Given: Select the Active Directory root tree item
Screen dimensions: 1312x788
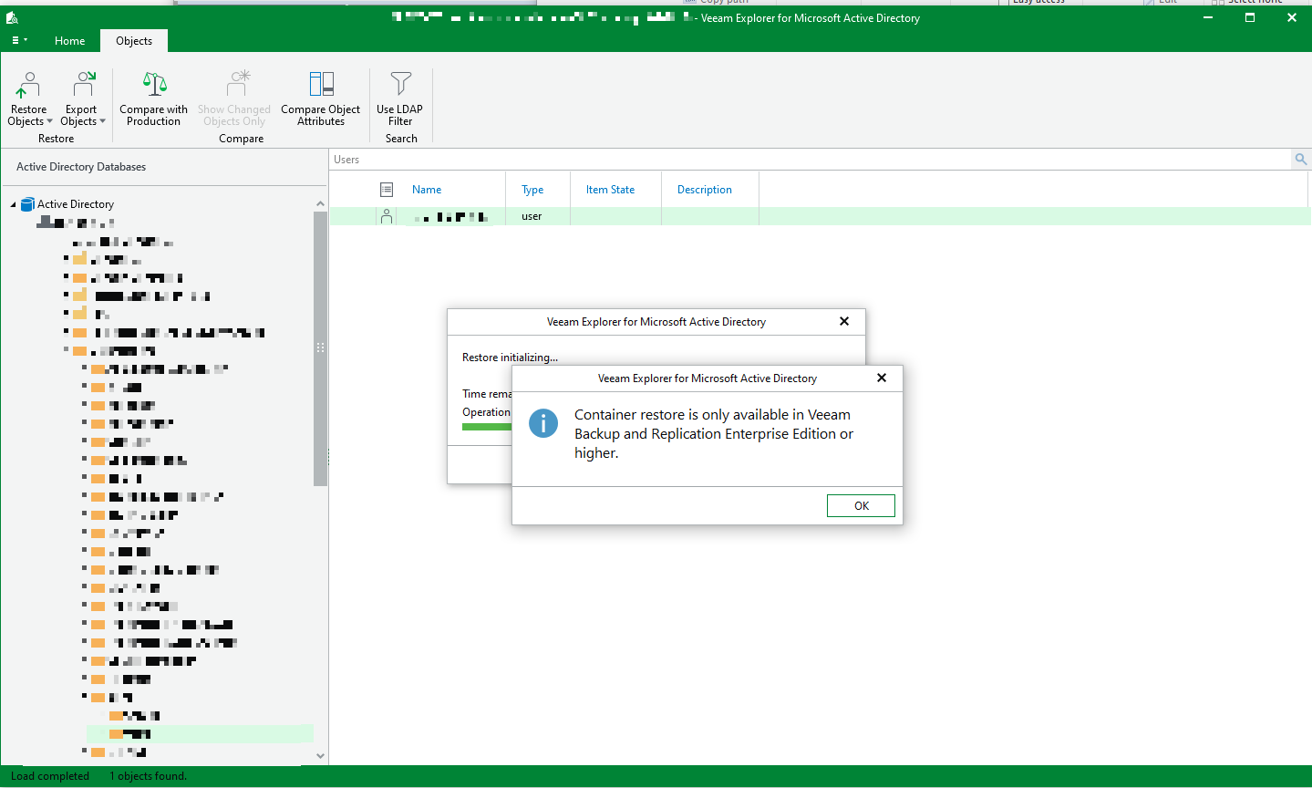Looking at the screenshot, I should [x=76, y=204].
